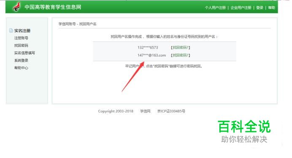Open 帮助 in the top header
Image resolution: width=292 pixels, height=158 pixels.
click(271, 8)
